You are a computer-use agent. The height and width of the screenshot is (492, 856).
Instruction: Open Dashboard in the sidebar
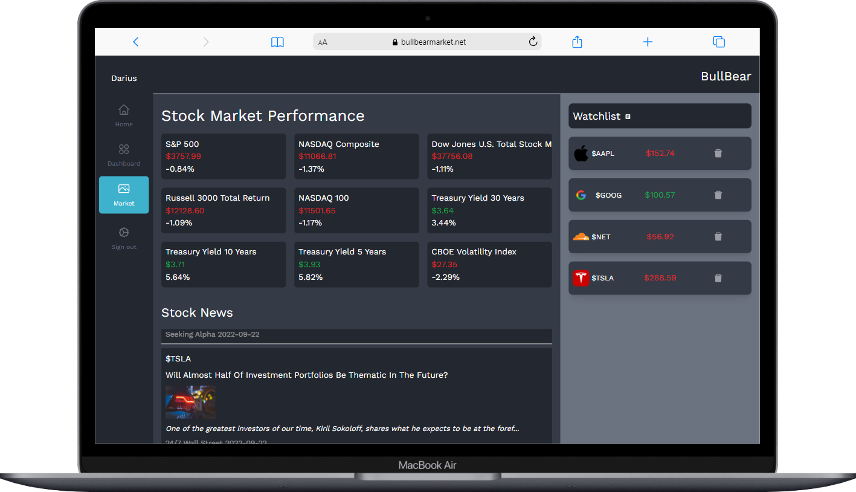[124, 155]
